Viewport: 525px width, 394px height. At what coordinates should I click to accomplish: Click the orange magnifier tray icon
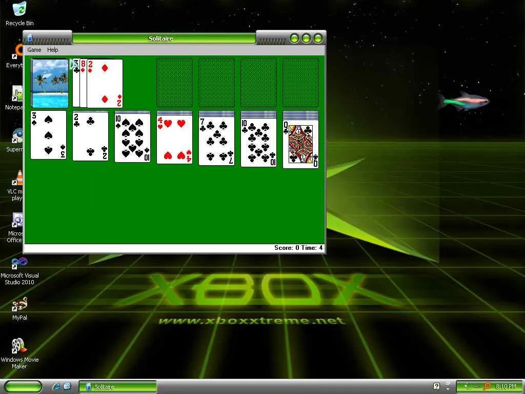coord(488,387)
